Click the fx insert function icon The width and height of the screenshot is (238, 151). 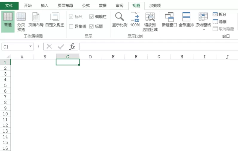click(x=72, y=47)
